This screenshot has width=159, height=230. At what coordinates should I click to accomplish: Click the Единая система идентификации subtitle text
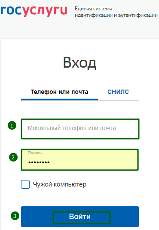[x=116, y=12]
